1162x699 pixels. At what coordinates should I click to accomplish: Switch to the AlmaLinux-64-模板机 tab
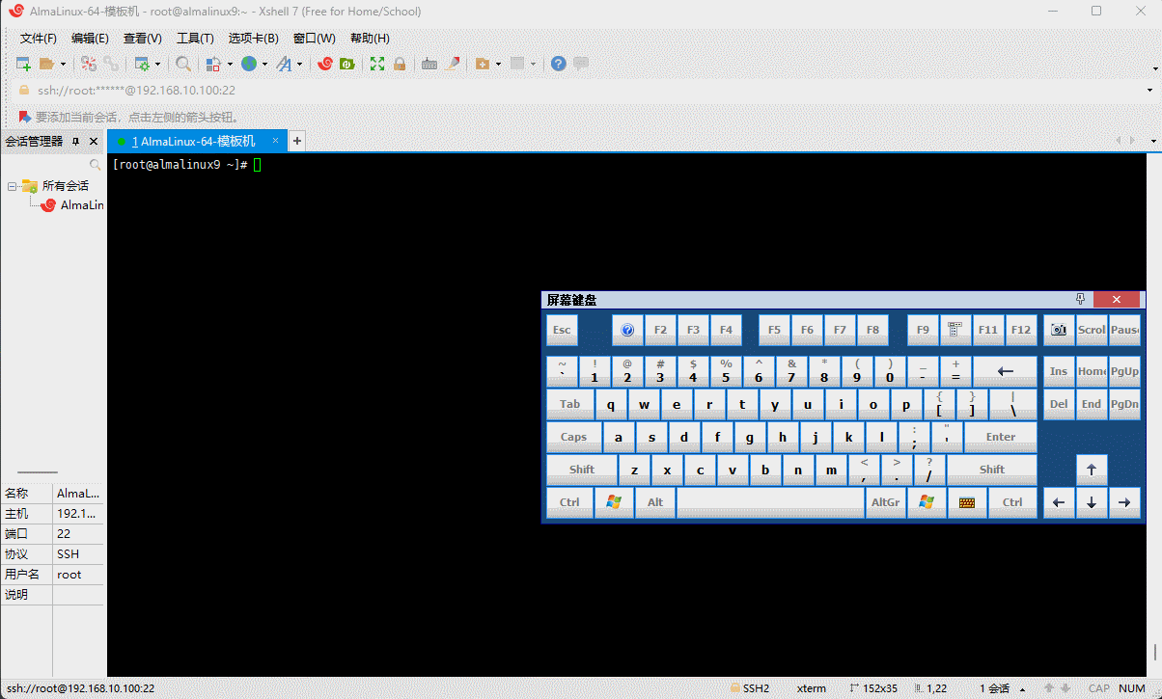194,142
